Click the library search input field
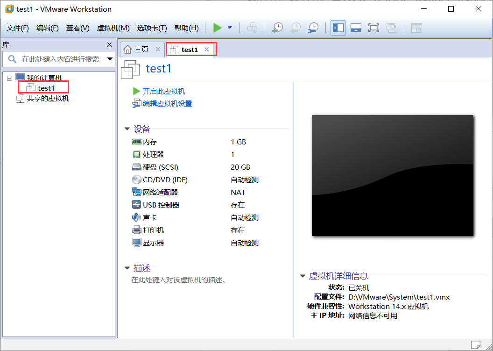The height and width of the screenshot is (351, 493). 60,59
